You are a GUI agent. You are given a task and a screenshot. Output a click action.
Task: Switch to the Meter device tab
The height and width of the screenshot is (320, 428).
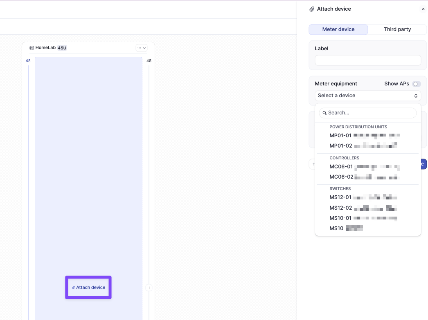tap(338, 29)
